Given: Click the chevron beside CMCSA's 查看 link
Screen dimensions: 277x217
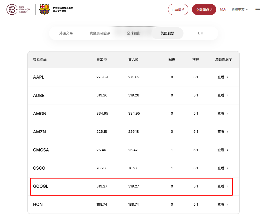Looking at the screenshot, I should click(x=227, y=150).
